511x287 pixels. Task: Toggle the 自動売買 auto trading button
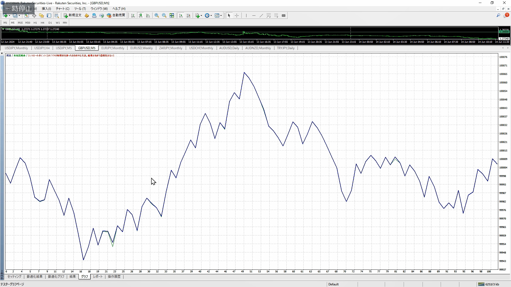tap(116, 15)
